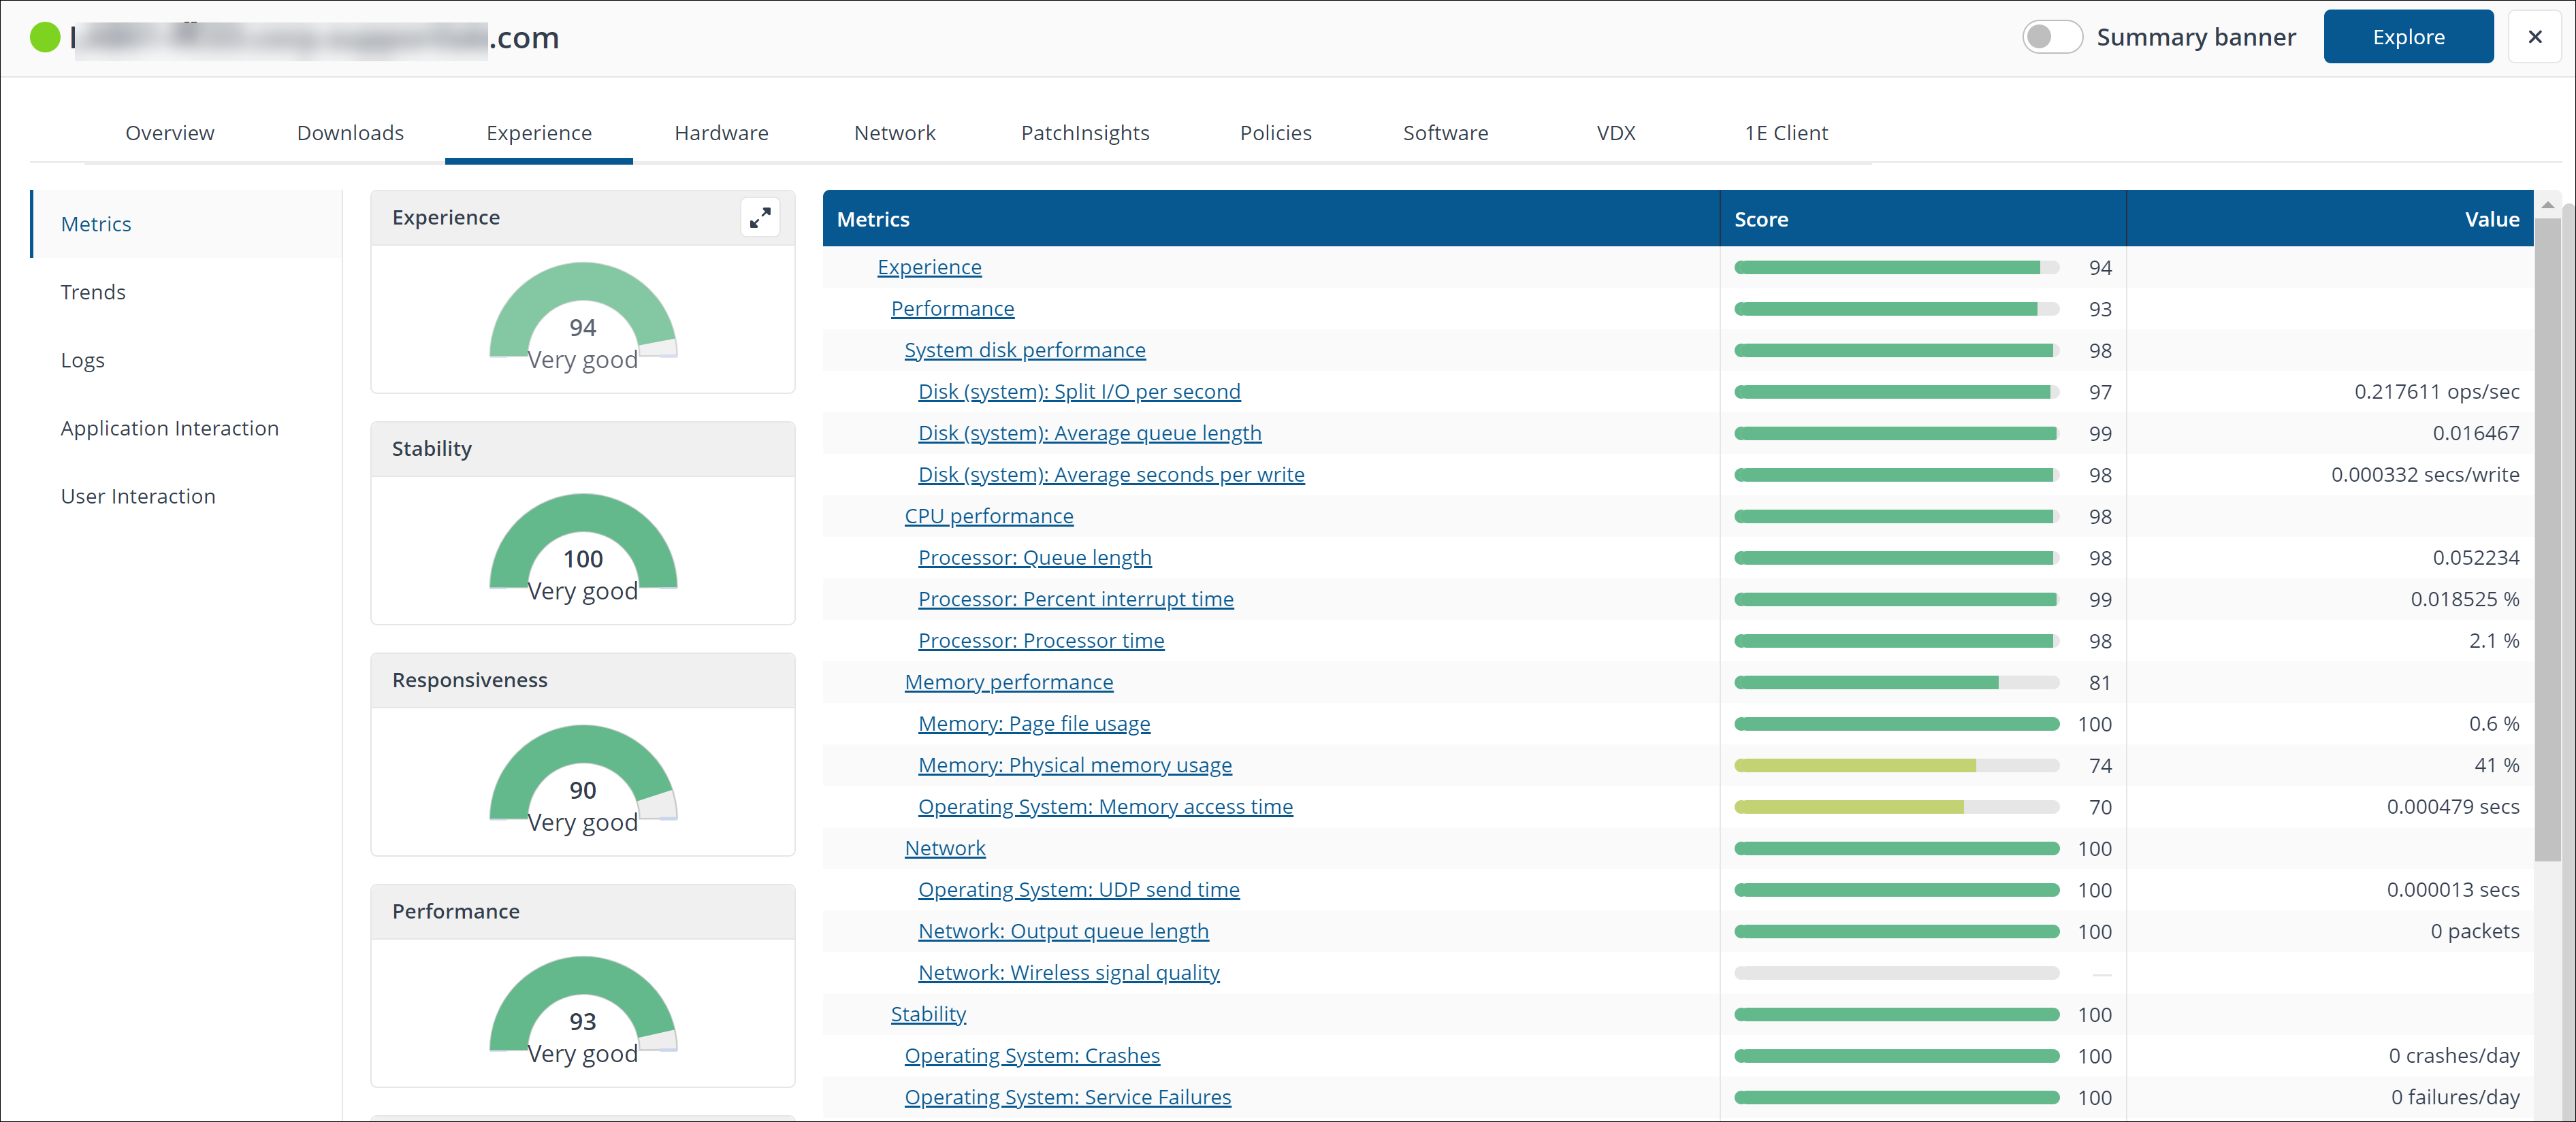This screenshot has height=1122, width=2576.
Task: Close the device details panel
Action: (2534, 37)
